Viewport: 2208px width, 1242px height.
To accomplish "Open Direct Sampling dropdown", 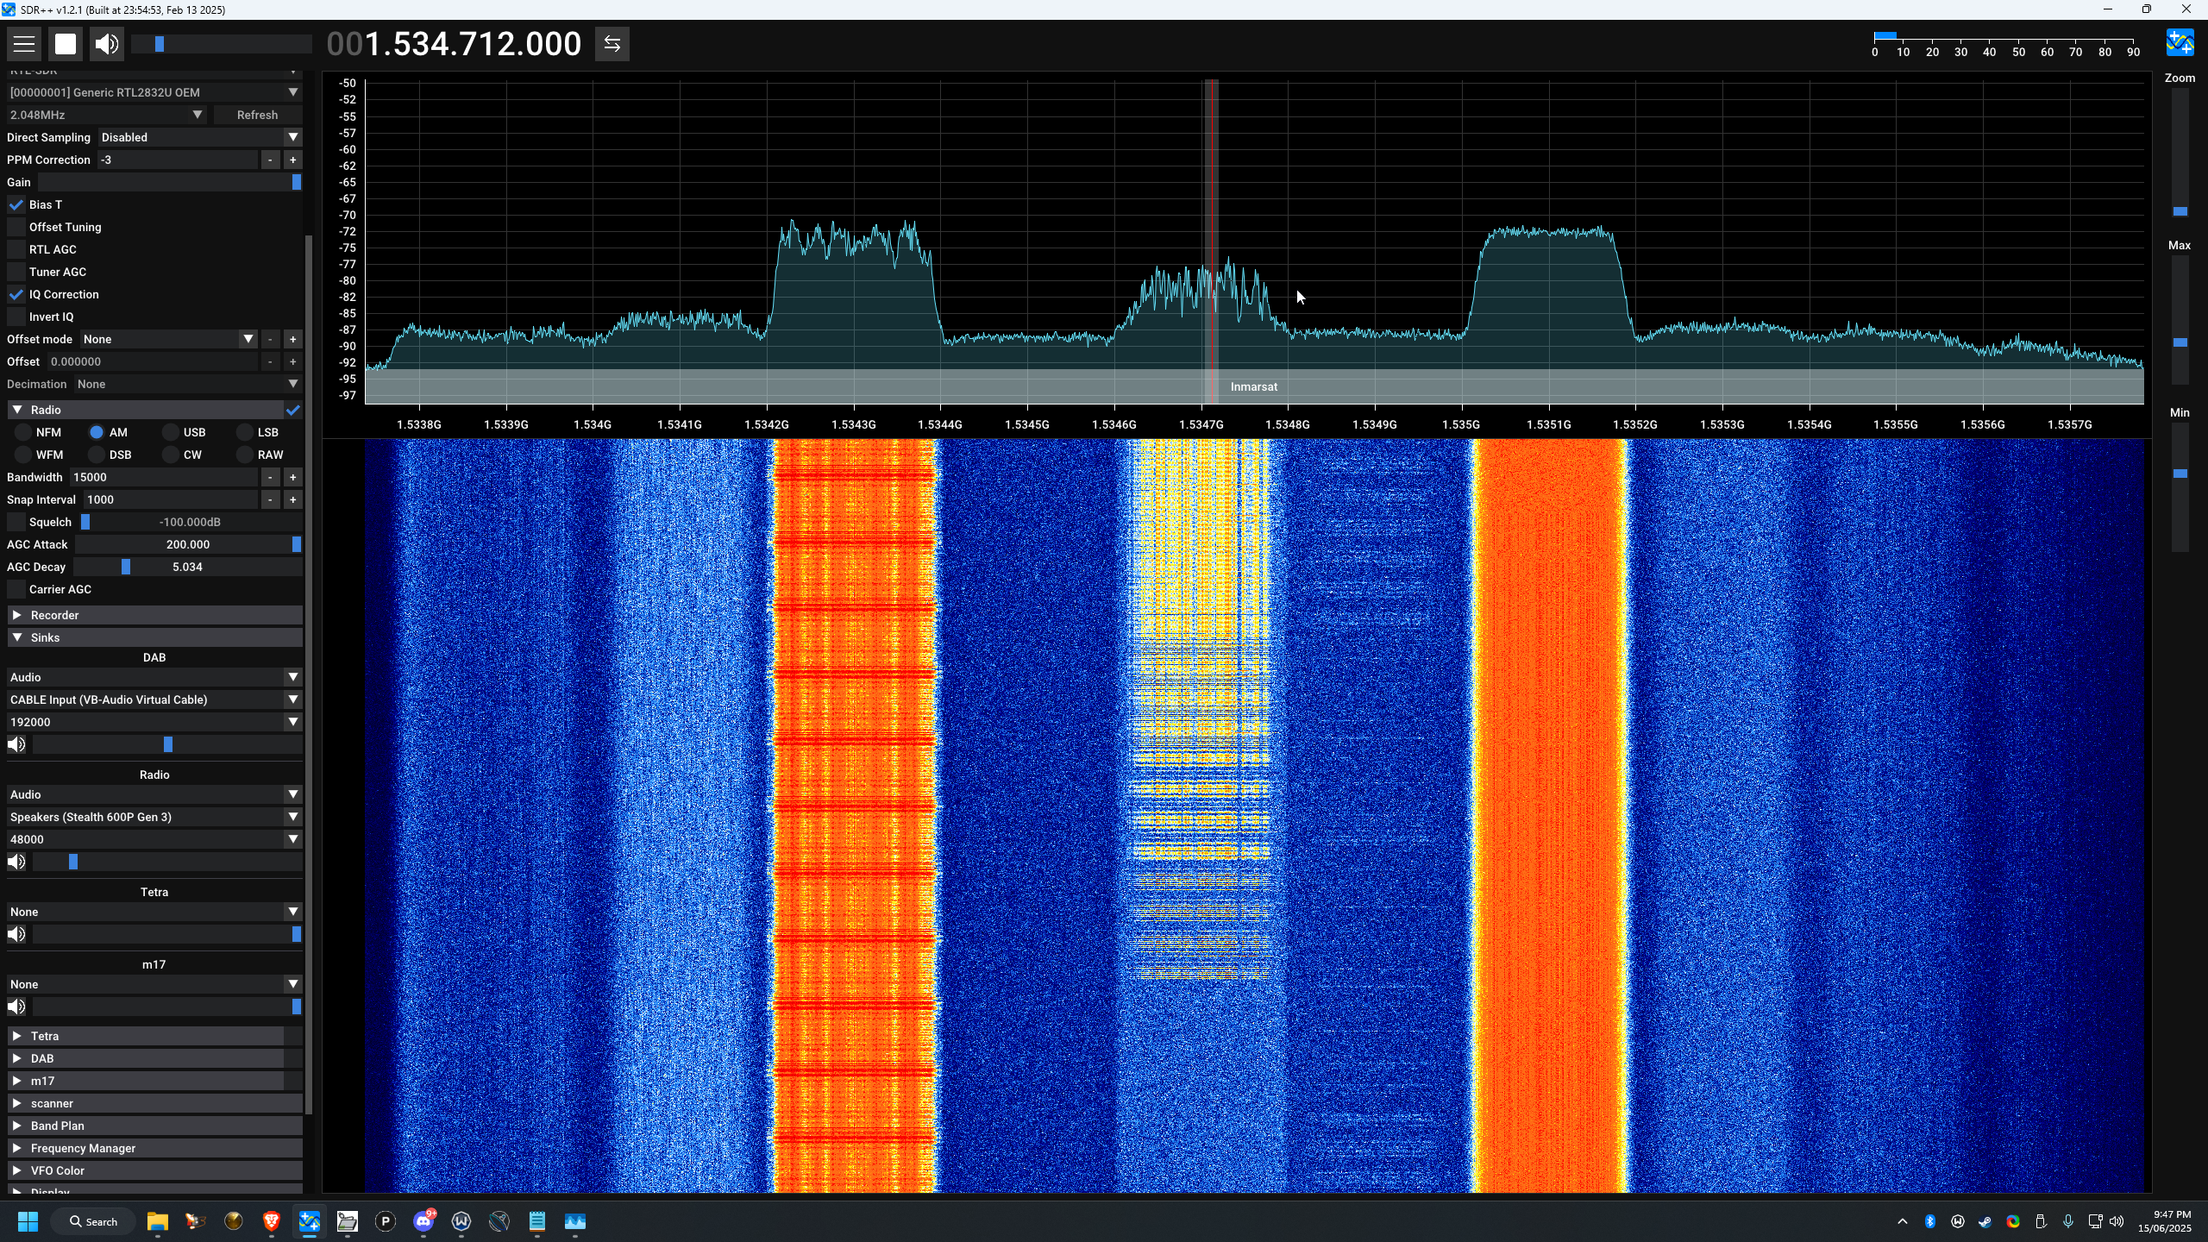I will coord(199,137).
